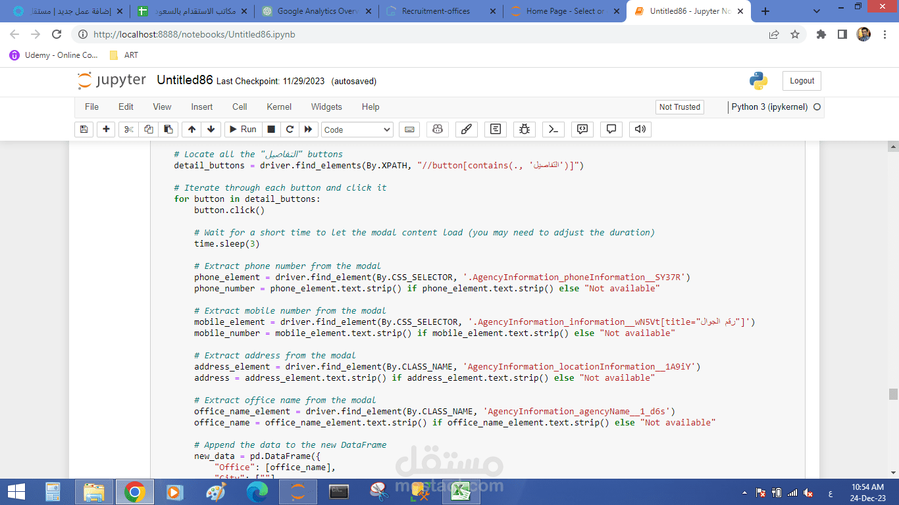899x505 pixels.
Task: Open Microsoft Edge from the taskbar
Action: [x=257, y=492]
